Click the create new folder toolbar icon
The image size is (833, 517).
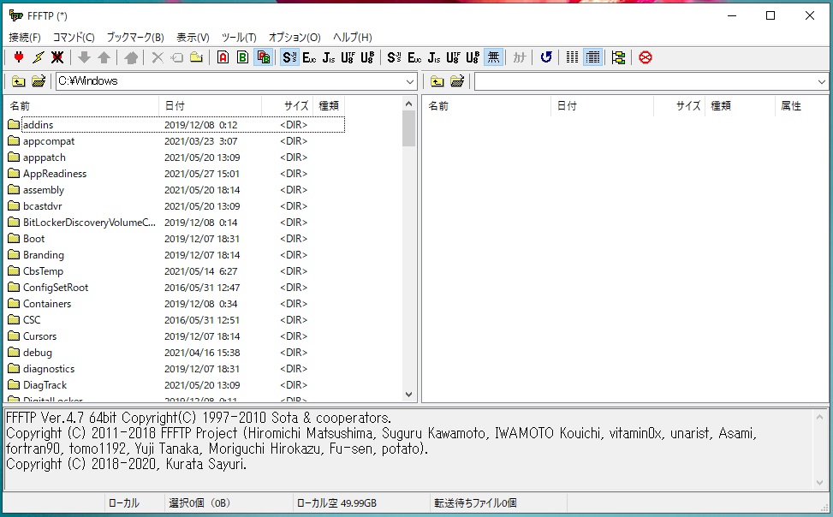(196, 57)
